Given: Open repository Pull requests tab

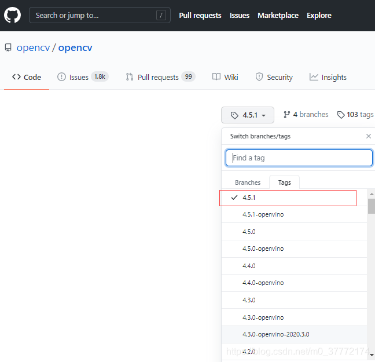Looking at the screenshot, I should (160, 77).
